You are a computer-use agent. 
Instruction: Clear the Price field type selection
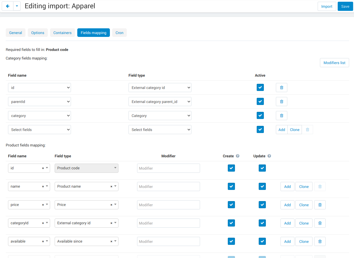pos(111,205)
